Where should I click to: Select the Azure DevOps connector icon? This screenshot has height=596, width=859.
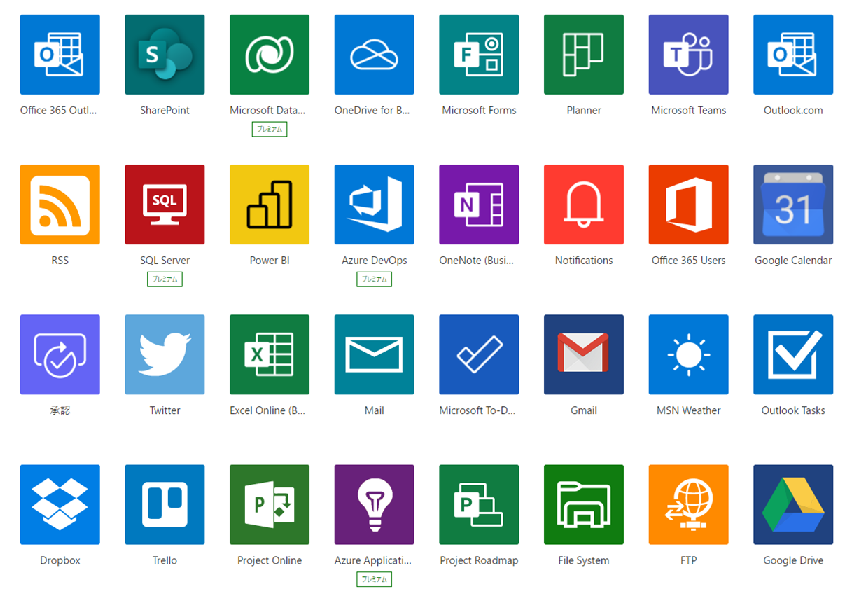pos(375,205)
